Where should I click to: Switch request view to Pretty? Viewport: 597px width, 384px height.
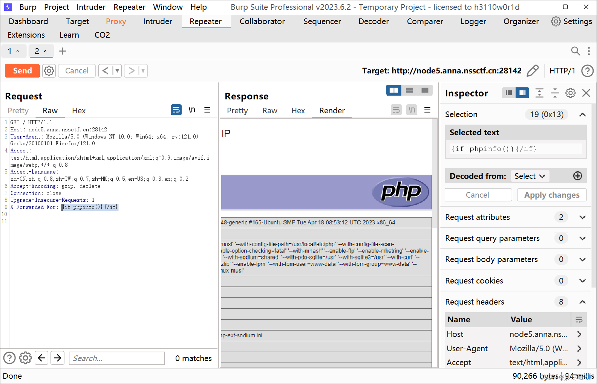18,111
